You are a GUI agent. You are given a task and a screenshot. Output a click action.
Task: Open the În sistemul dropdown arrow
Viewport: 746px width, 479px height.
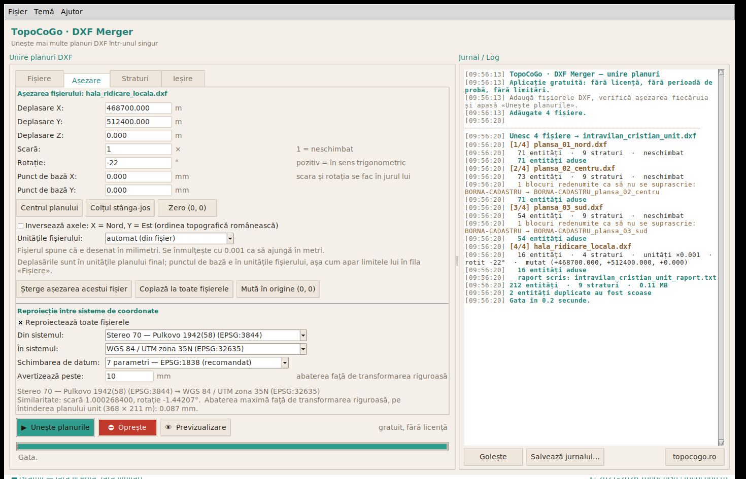pyautogui.click(x=303, y=349)
